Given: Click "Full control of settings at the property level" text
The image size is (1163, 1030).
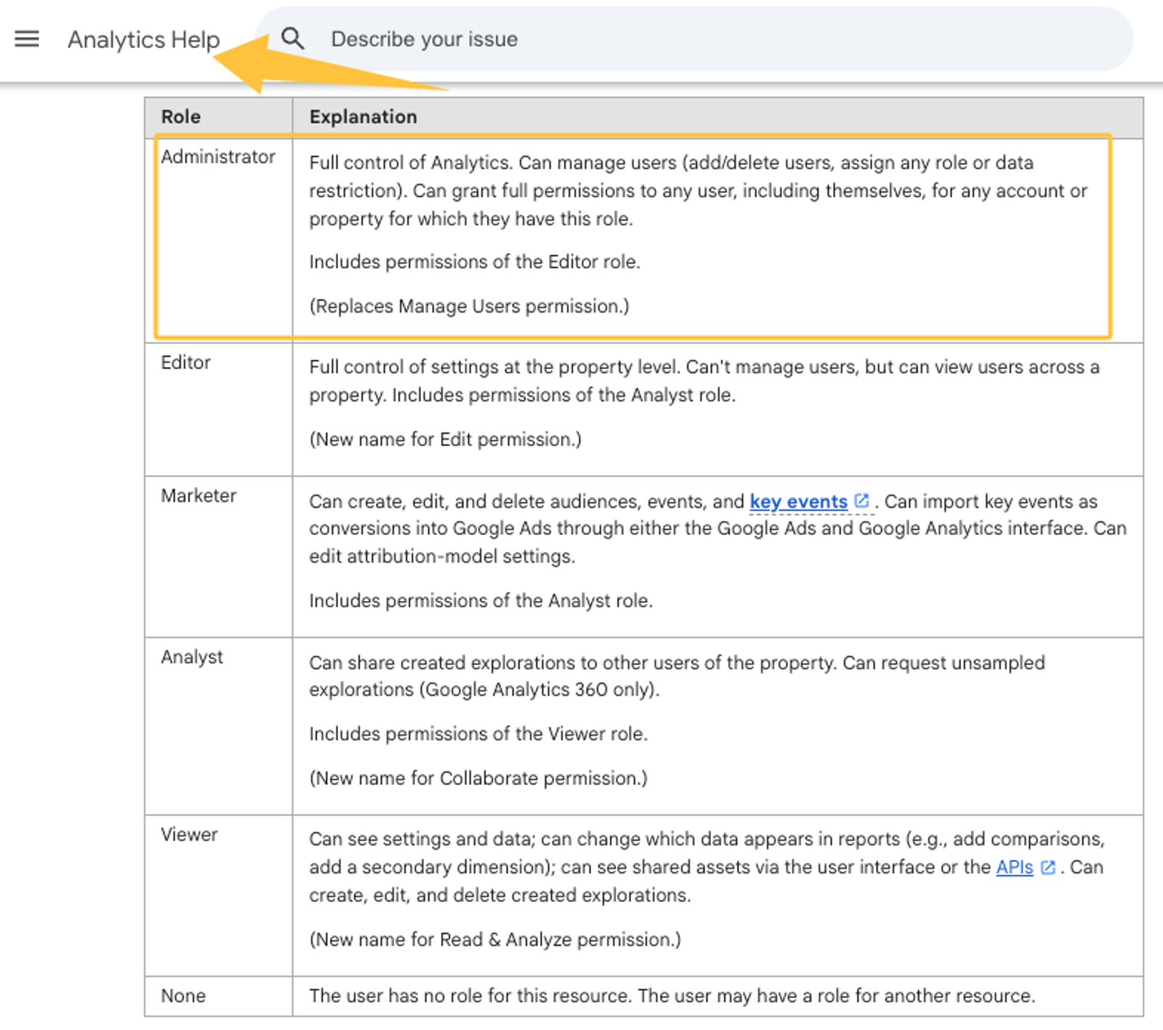Looking at the screenshot, I should 495,367.
